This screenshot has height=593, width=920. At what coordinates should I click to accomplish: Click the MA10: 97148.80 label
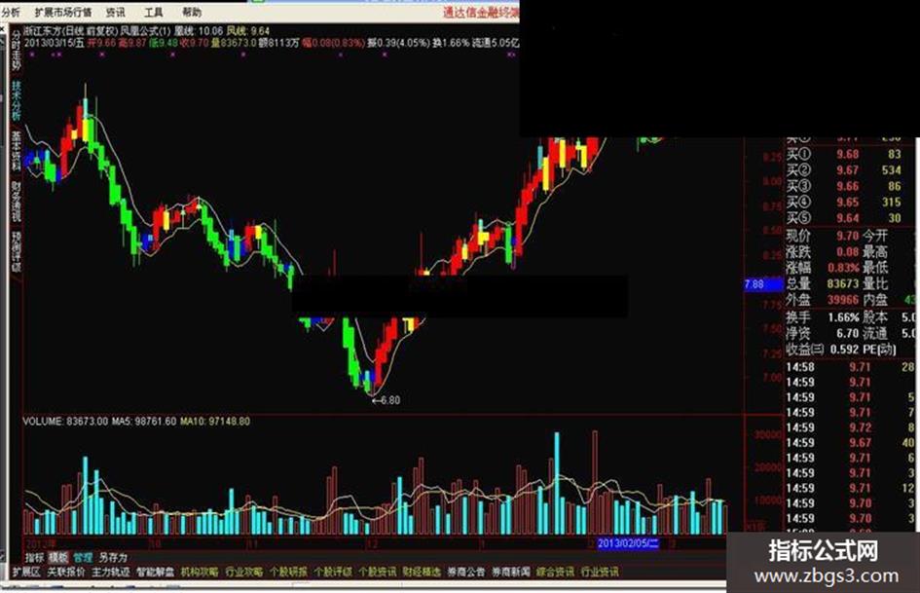pos(215,422)
